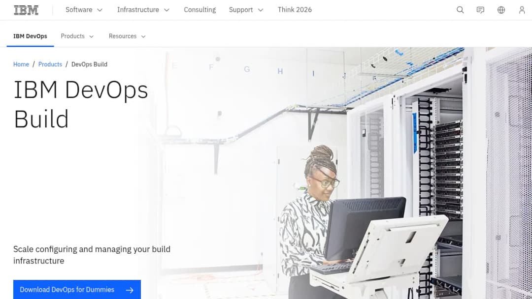Click the IBM logo
532x299 pixels.
(x=26, y=10)
